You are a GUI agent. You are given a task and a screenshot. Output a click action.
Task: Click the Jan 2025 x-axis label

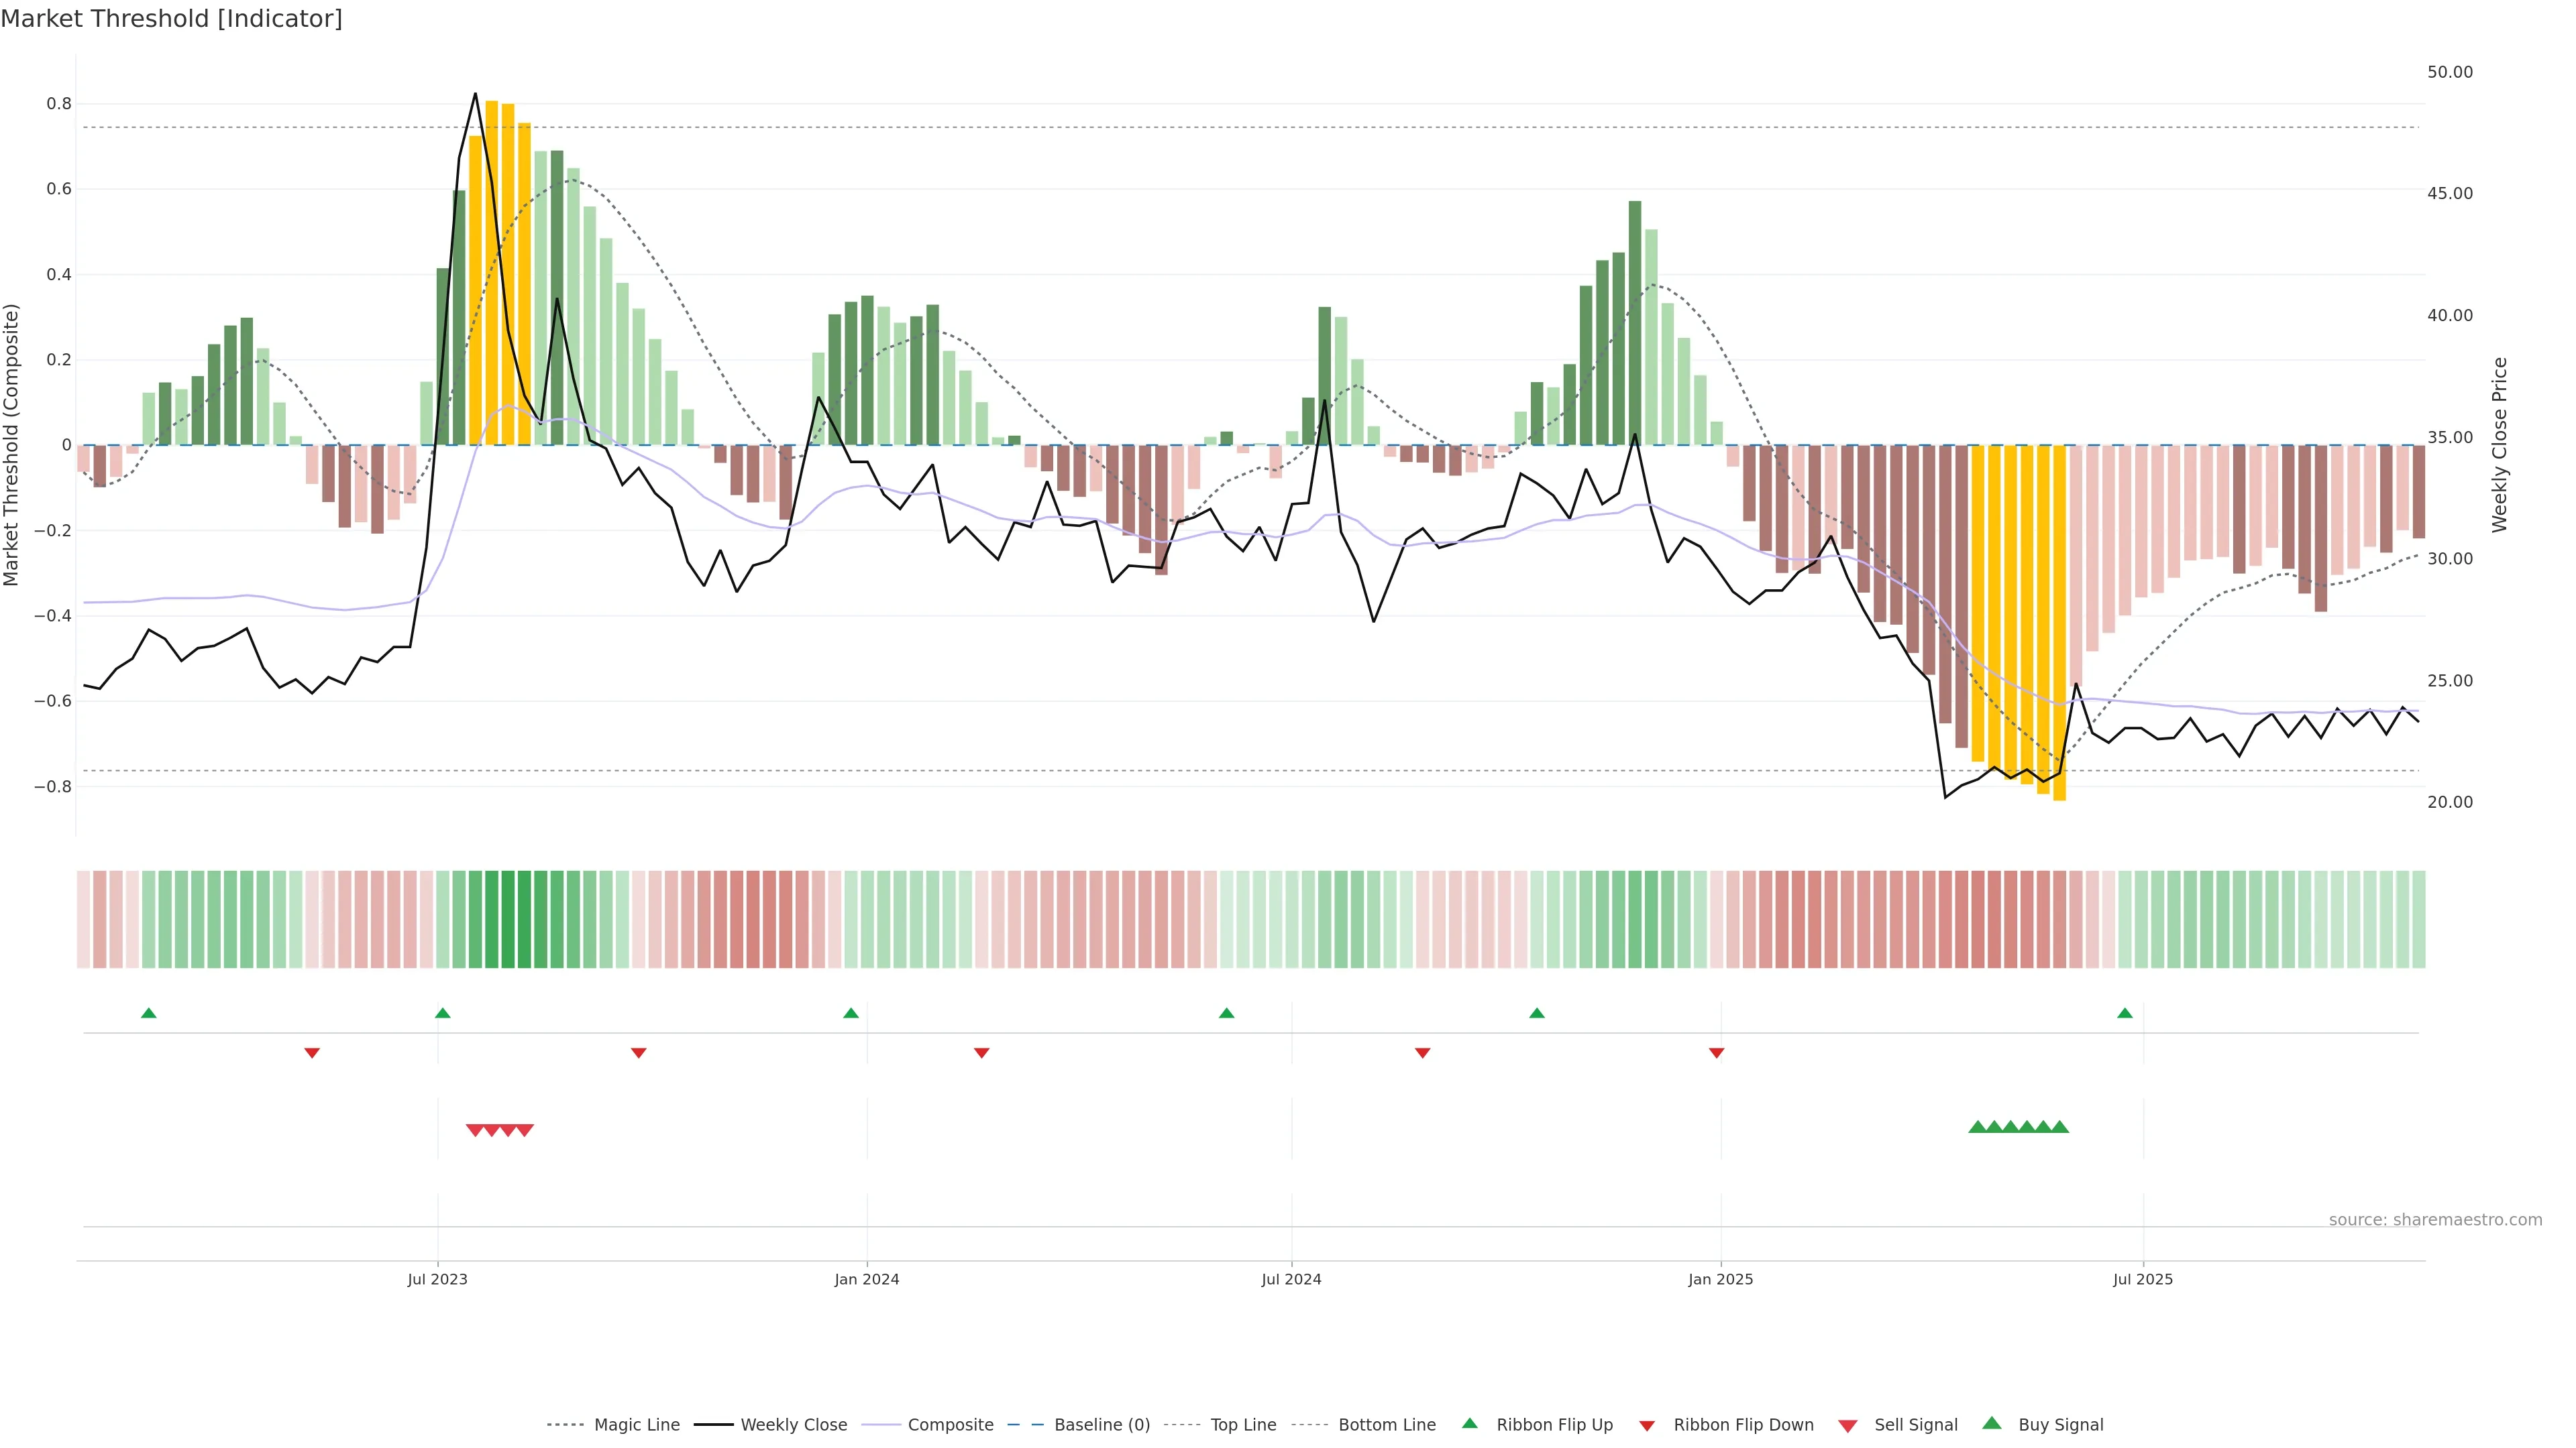point(1720,1279)
